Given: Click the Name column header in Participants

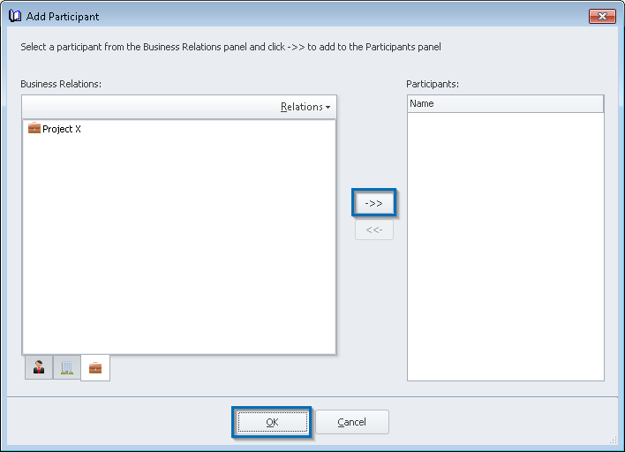Looking at the screenshot, I should pyautogui.click(x=506, y=103).
